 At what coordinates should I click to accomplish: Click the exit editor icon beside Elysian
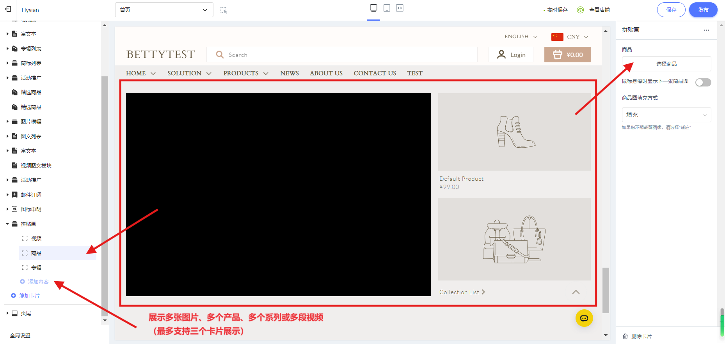tap(8, 9)
